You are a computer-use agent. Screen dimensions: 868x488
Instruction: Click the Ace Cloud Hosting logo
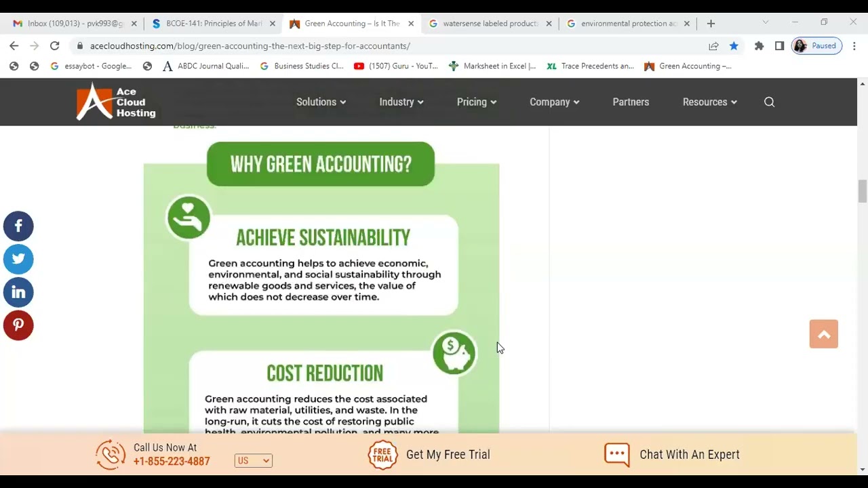click(116, 102)
